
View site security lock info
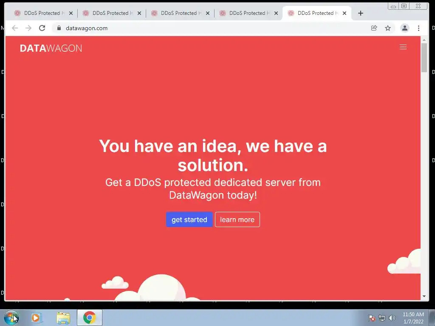59,28
